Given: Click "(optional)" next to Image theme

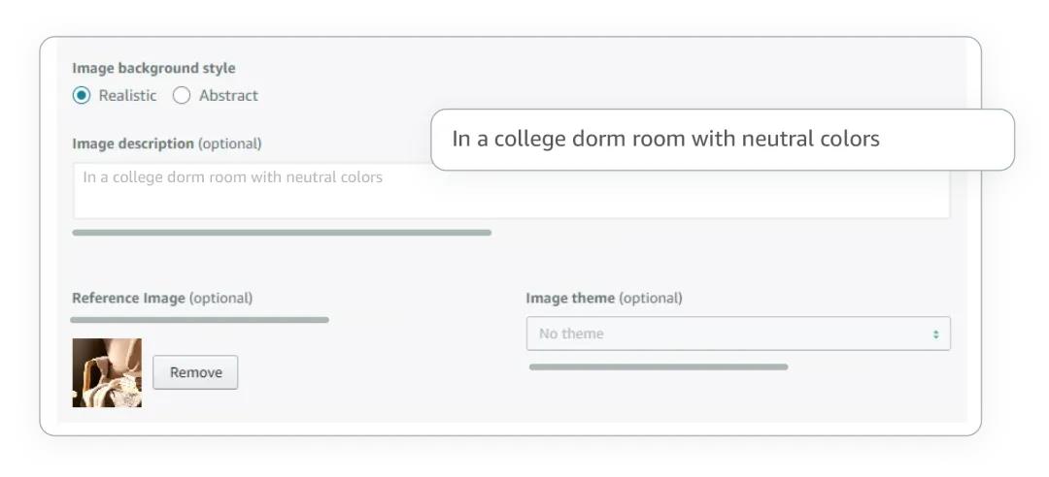Looking at the screenshot, I should tap(651, 298).
